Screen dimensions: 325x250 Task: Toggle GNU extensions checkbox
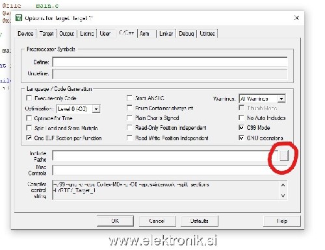241,138
